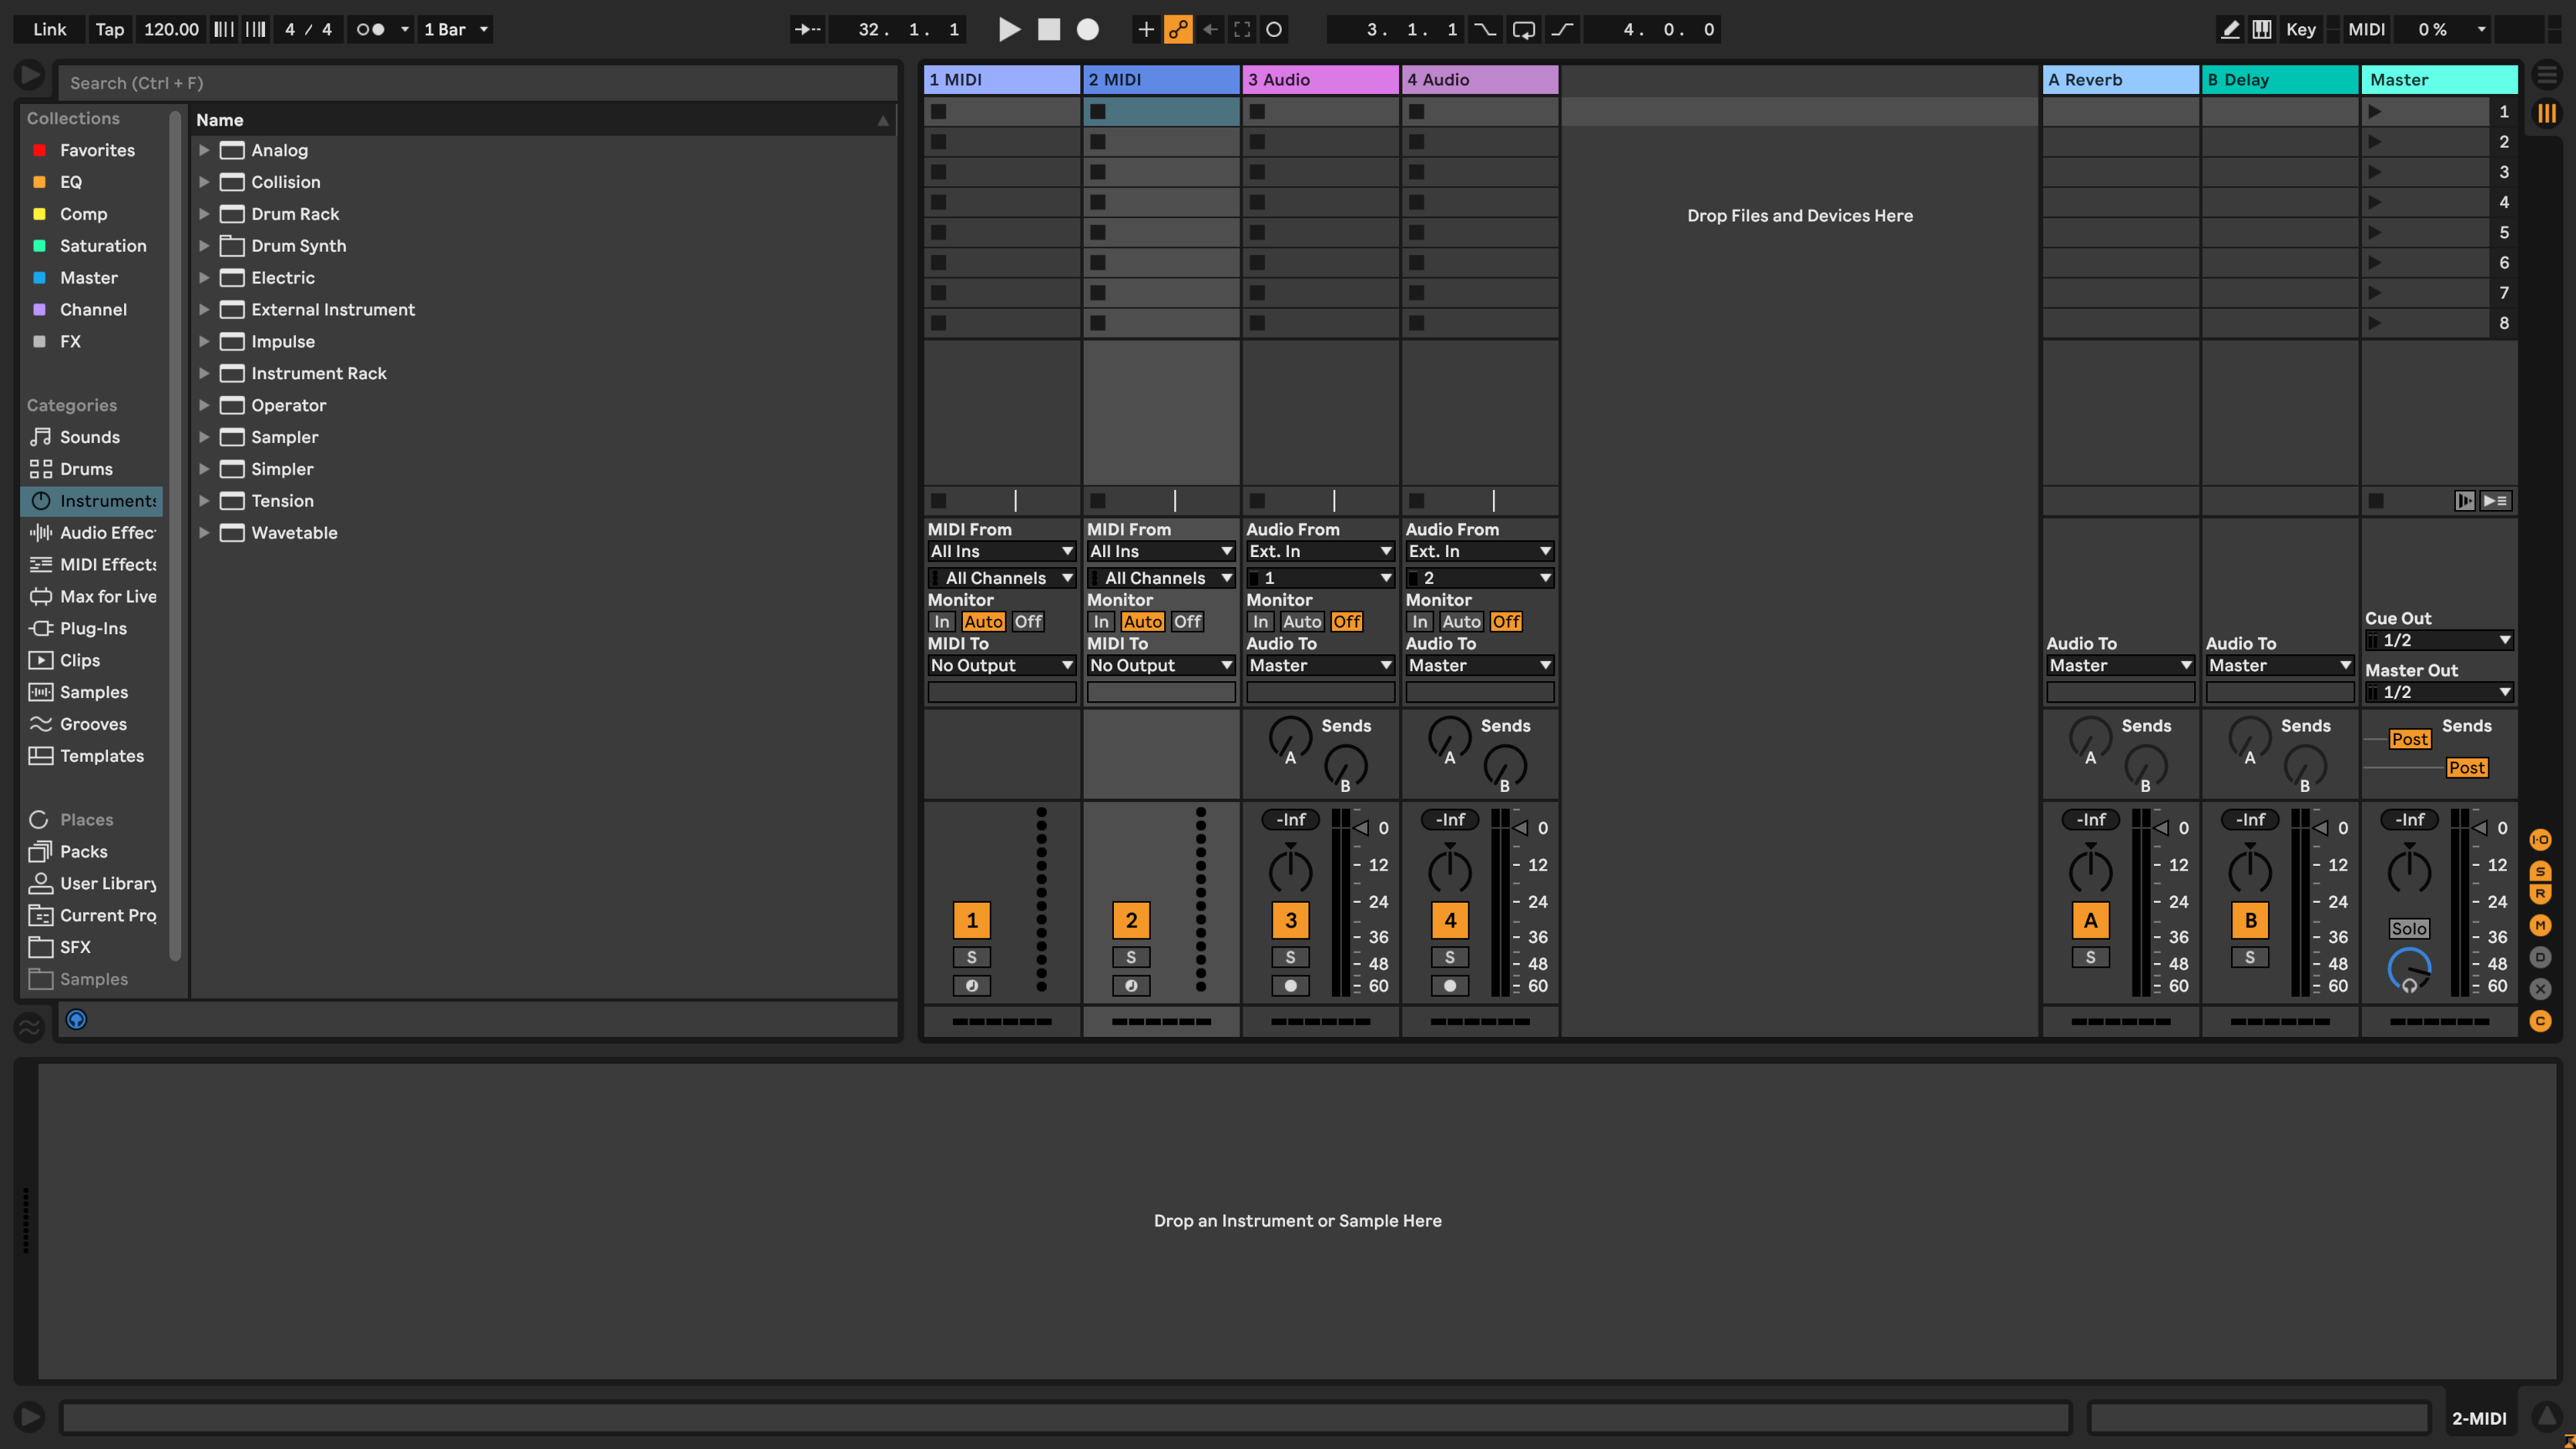
Task: Toggle the In/Out section show button
Action: (2540, 840)
